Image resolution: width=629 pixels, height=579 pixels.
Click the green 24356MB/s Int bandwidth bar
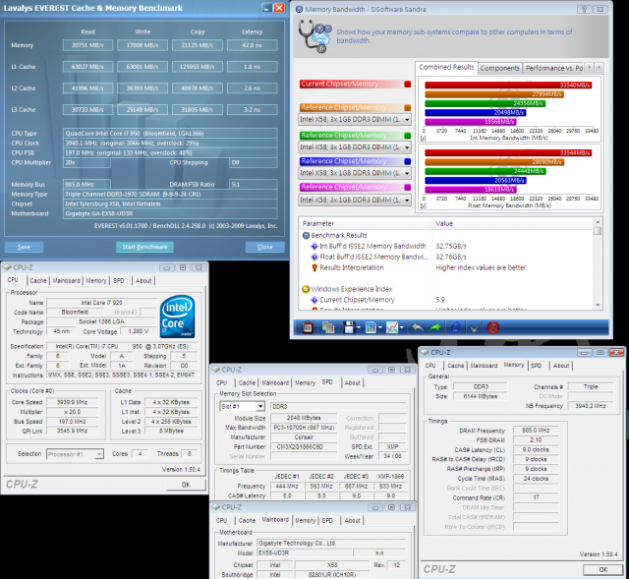click(485, 103)
